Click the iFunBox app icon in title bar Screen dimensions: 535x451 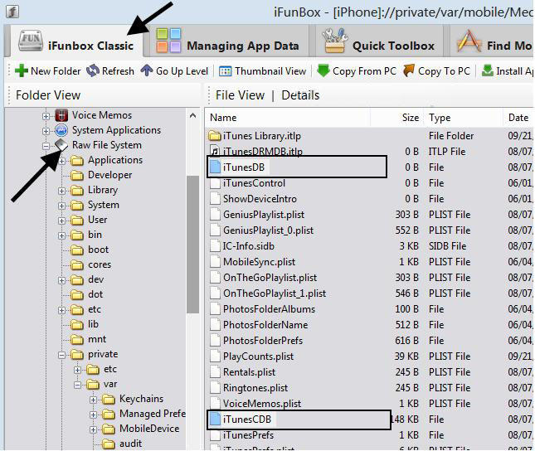click(x=12, y=12)
